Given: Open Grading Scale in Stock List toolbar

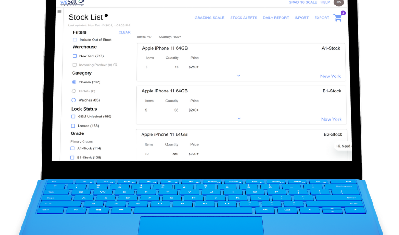Looking at the screenshot, I should pos(210,18).
